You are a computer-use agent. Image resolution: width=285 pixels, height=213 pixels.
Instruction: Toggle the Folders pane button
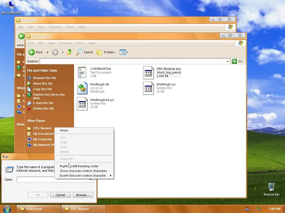[x=106, y=52]
